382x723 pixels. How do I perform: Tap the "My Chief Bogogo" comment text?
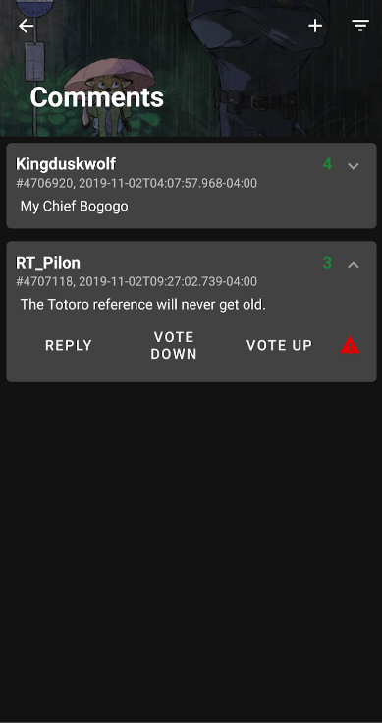point(74,207)
